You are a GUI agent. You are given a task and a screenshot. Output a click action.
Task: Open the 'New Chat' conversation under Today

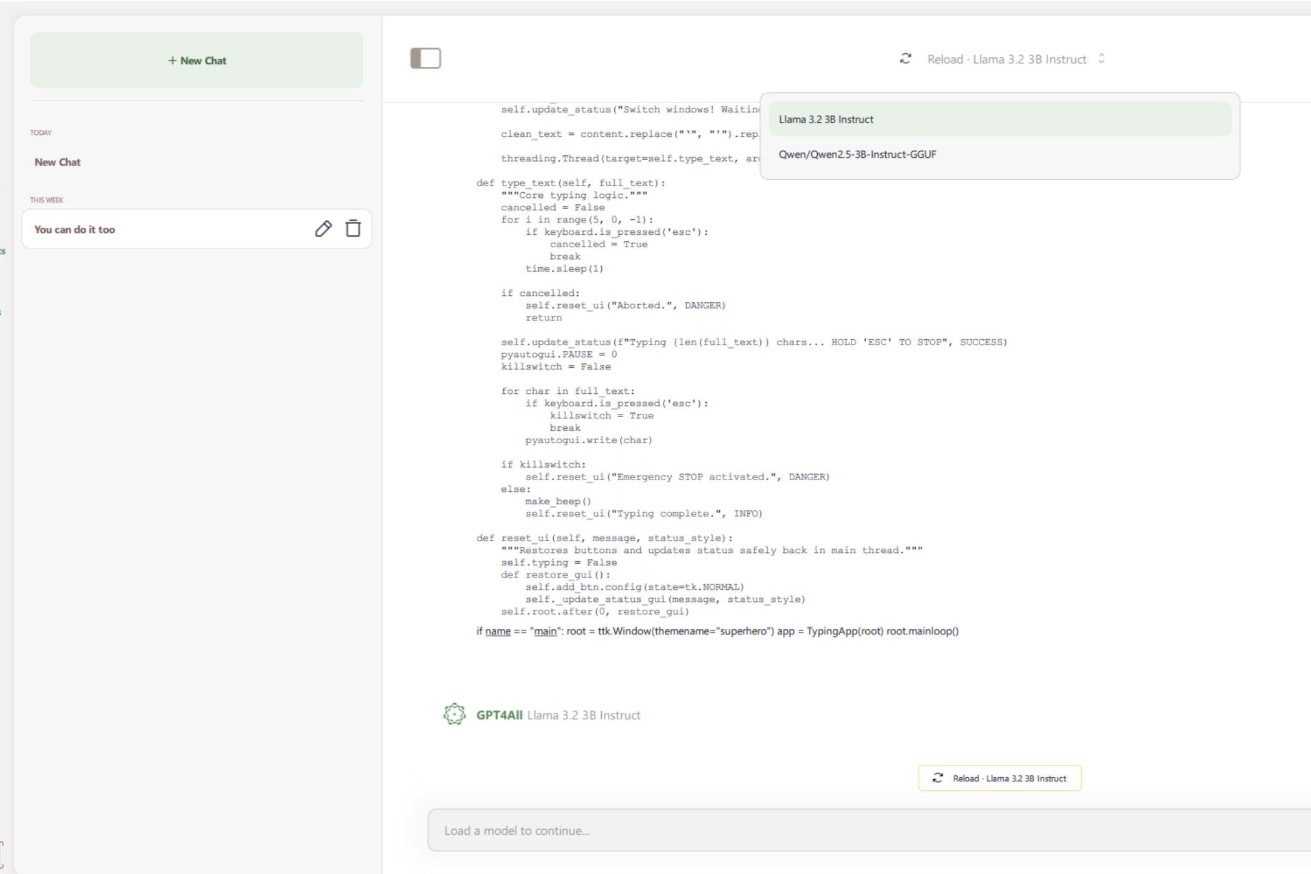pos(57,162)
